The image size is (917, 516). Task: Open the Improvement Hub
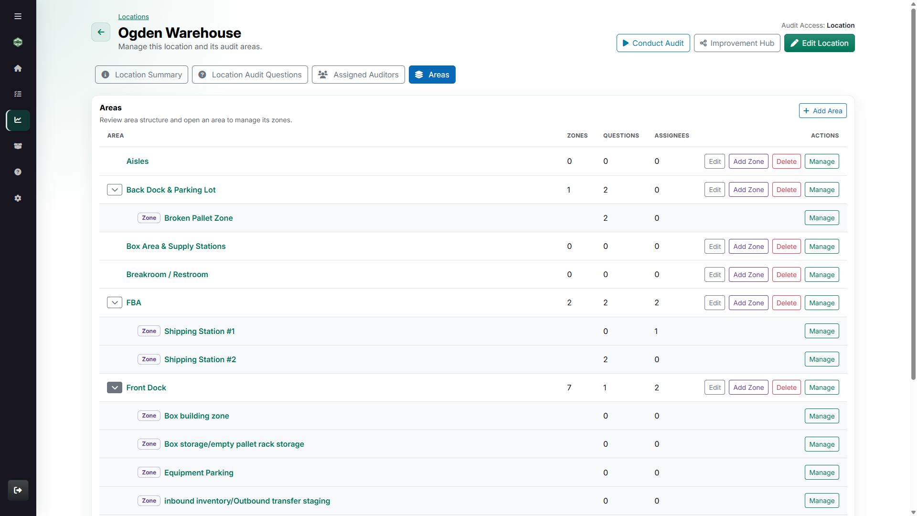(737, 43)
